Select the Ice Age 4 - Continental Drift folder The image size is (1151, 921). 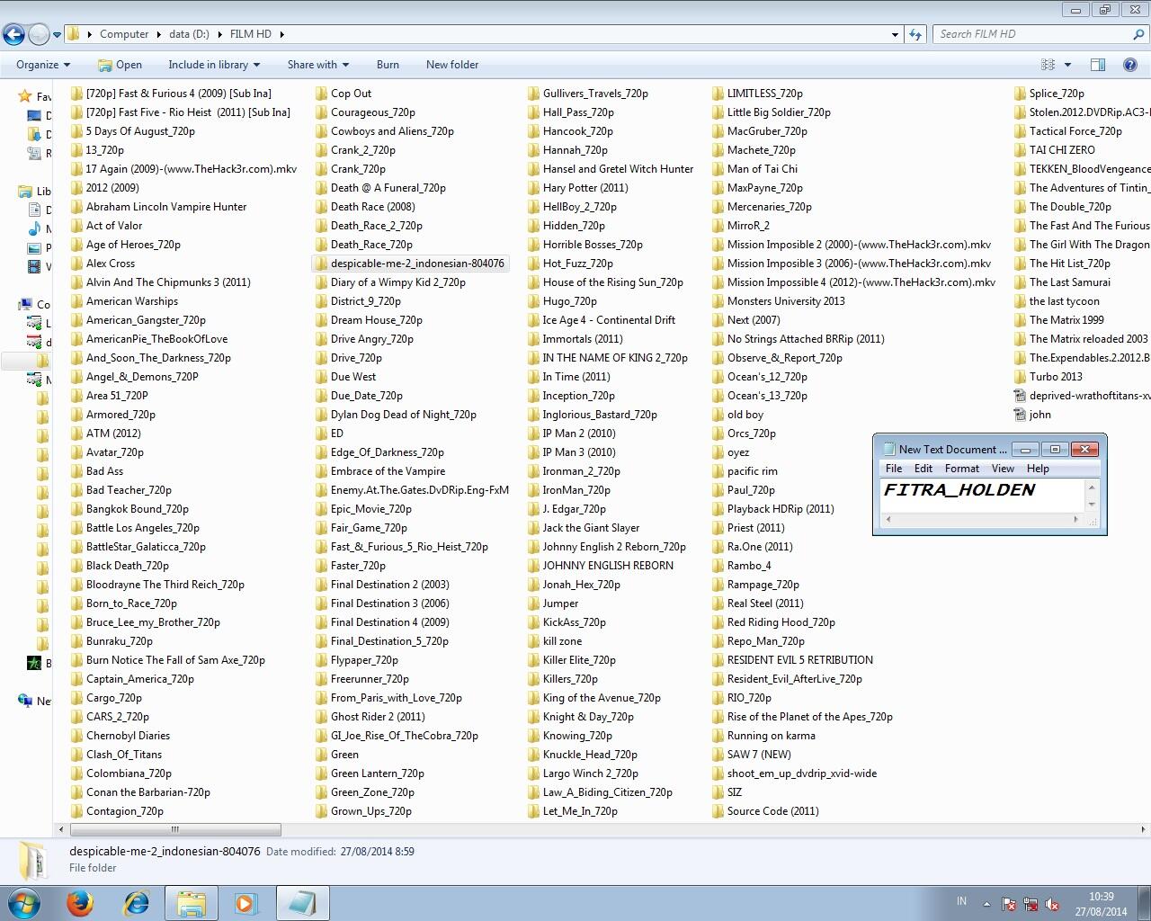(x=601, y=320)
